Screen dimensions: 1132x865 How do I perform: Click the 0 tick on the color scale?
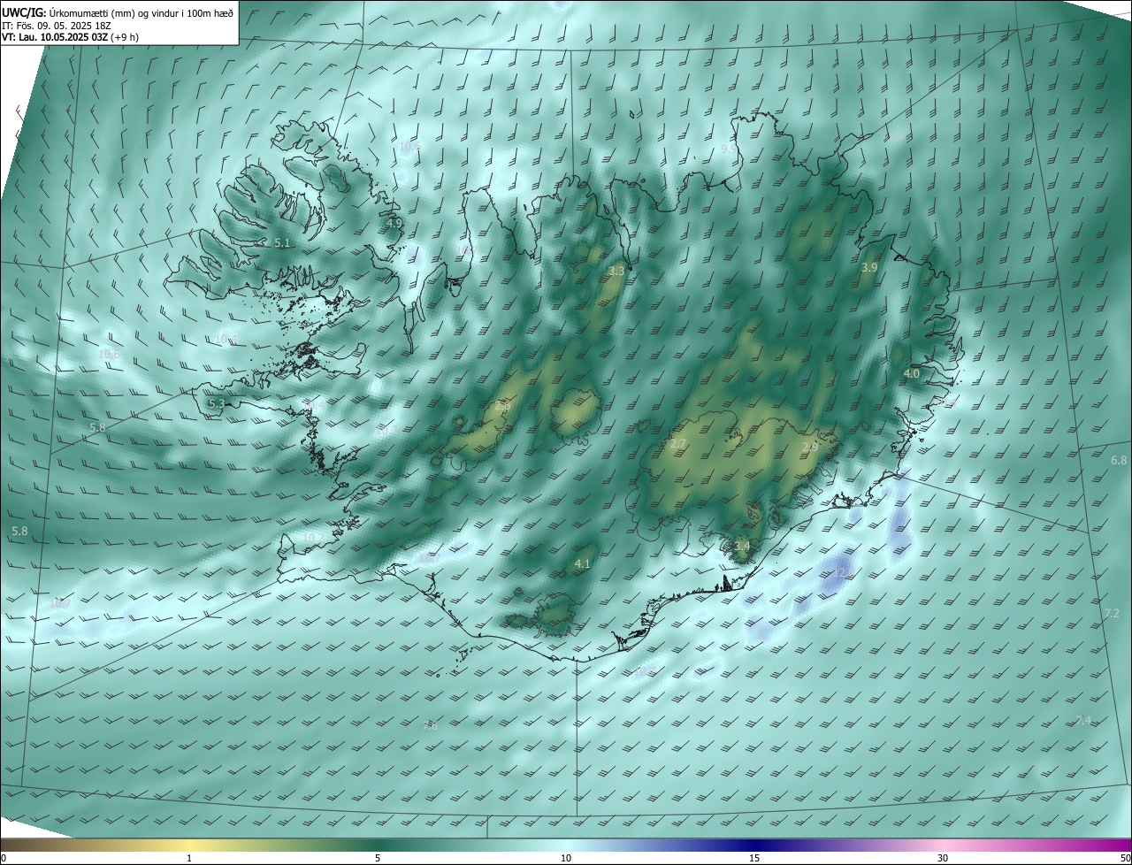pos(3,858)
